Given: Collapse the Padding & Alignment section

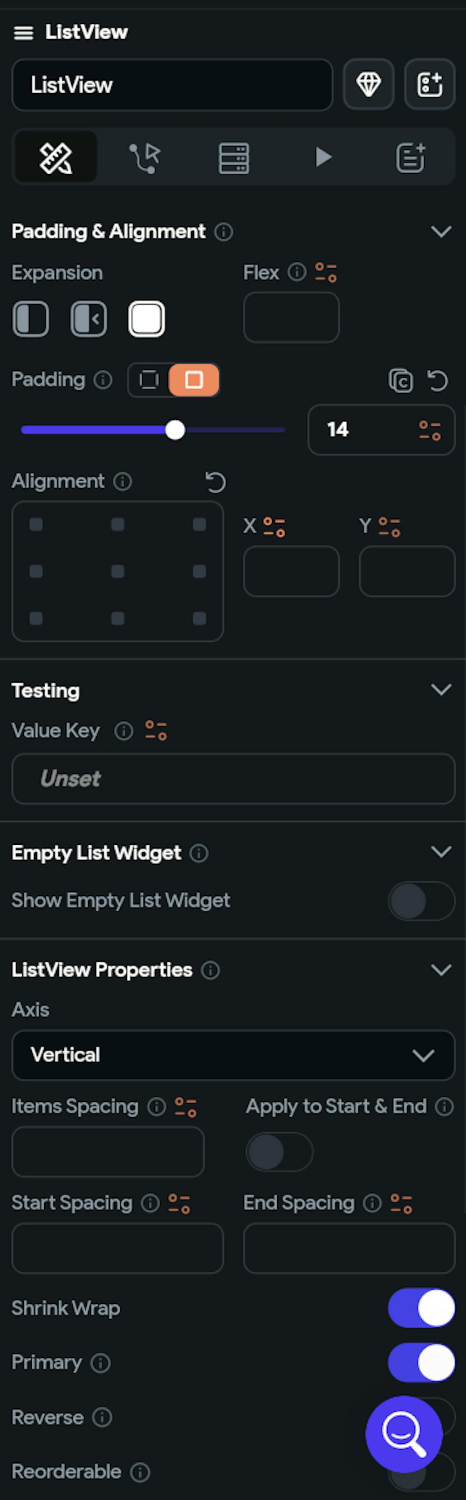Looking at the screenshot, I should [441, 232].
